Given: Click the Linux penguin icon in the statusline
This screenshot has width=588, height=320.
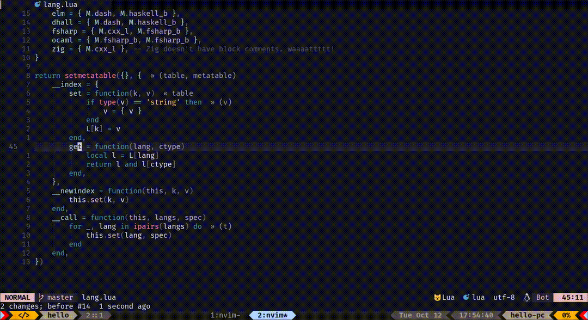Looking at the screenshot, I should coord(527,298).
